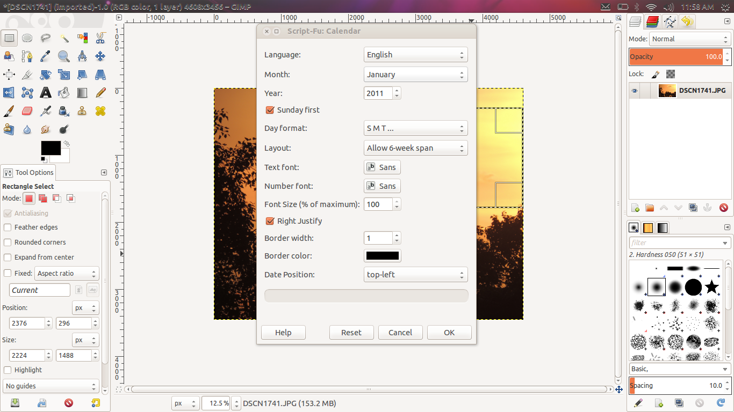
Task: Switch to the Patterns tab in brushes dock
Action: (x=648, y=227)
